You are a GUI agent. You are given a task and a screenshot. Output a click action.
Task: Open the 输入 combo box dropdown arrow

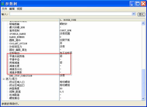point(134,14)
